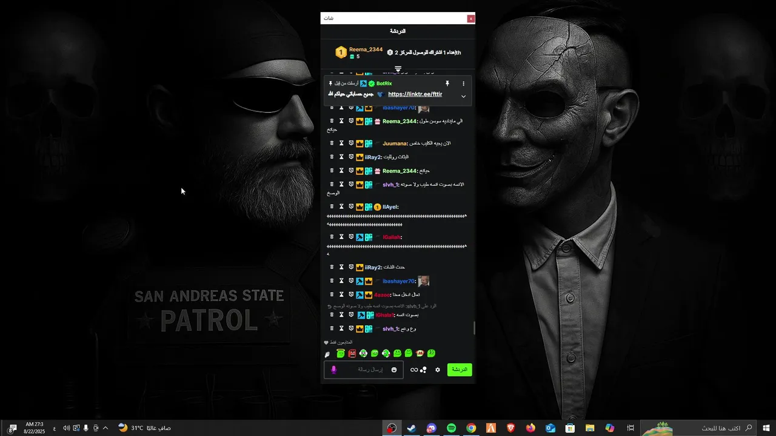The height and width of the screenshot is (436, 776).
Task: Ban Juumana using the shield icon
Action: tap(351, 144)
